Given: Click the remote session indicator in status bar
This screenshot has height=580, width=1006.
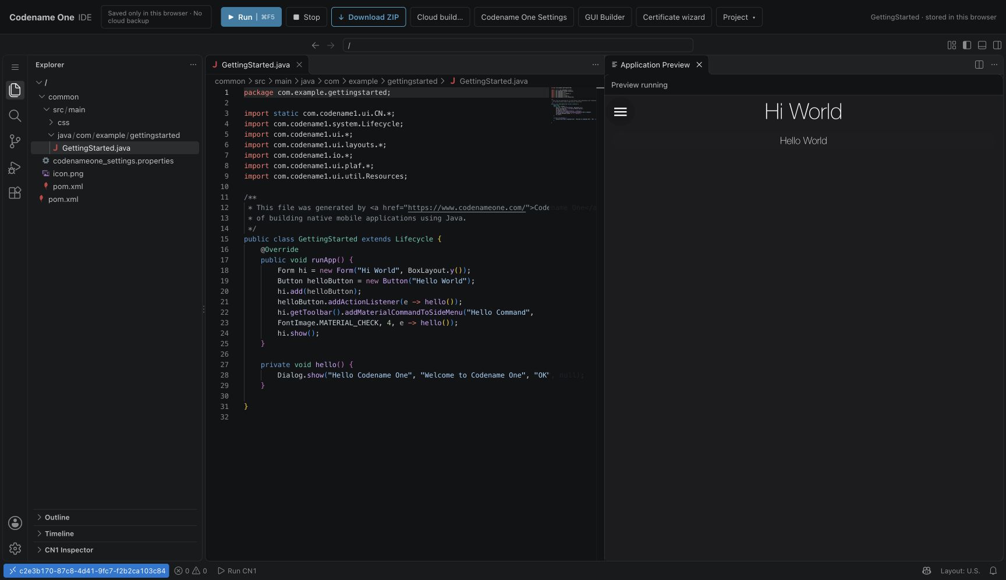Looking at the screenshot, I should 86,571.
